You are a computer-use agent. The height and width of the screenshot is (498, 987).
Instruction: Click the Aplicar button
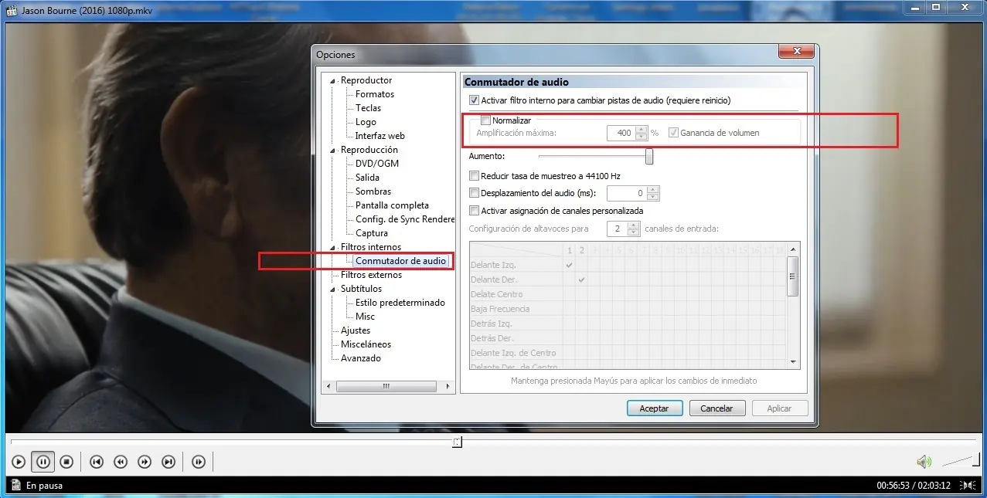(779, 408)
